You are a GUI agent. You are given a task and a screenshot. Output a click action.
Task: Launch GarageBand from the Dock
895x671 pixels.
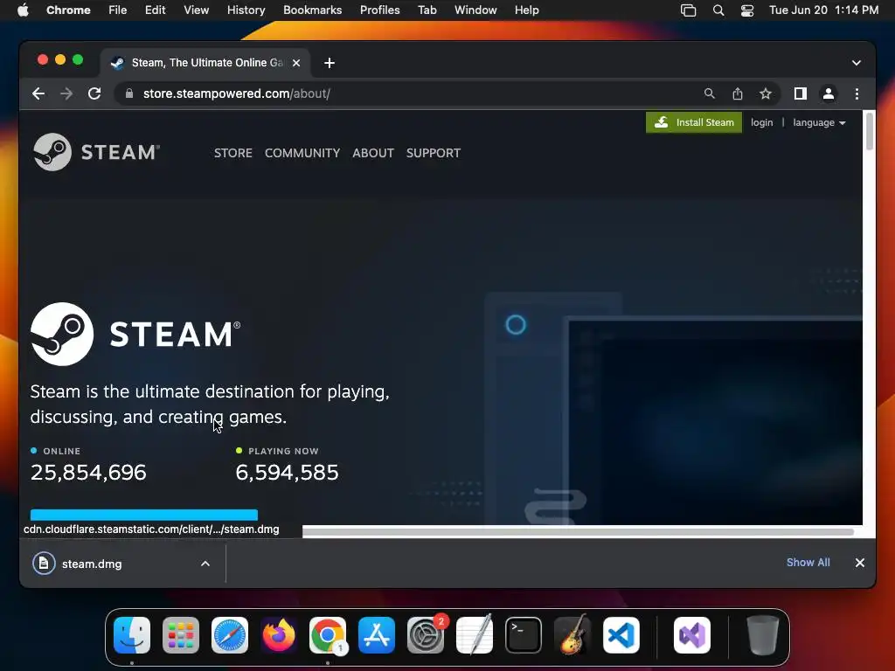pyautogui.click(x=572, y=635)
